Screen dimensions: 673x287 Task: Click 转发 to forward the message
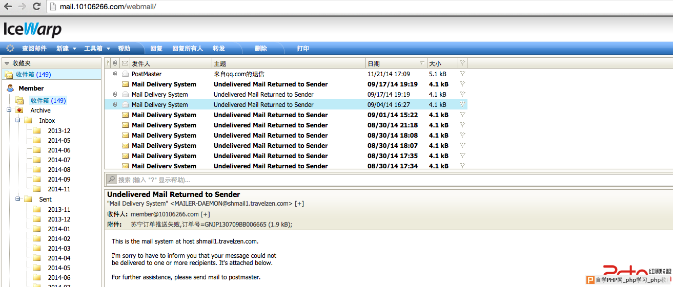(219, 49)
